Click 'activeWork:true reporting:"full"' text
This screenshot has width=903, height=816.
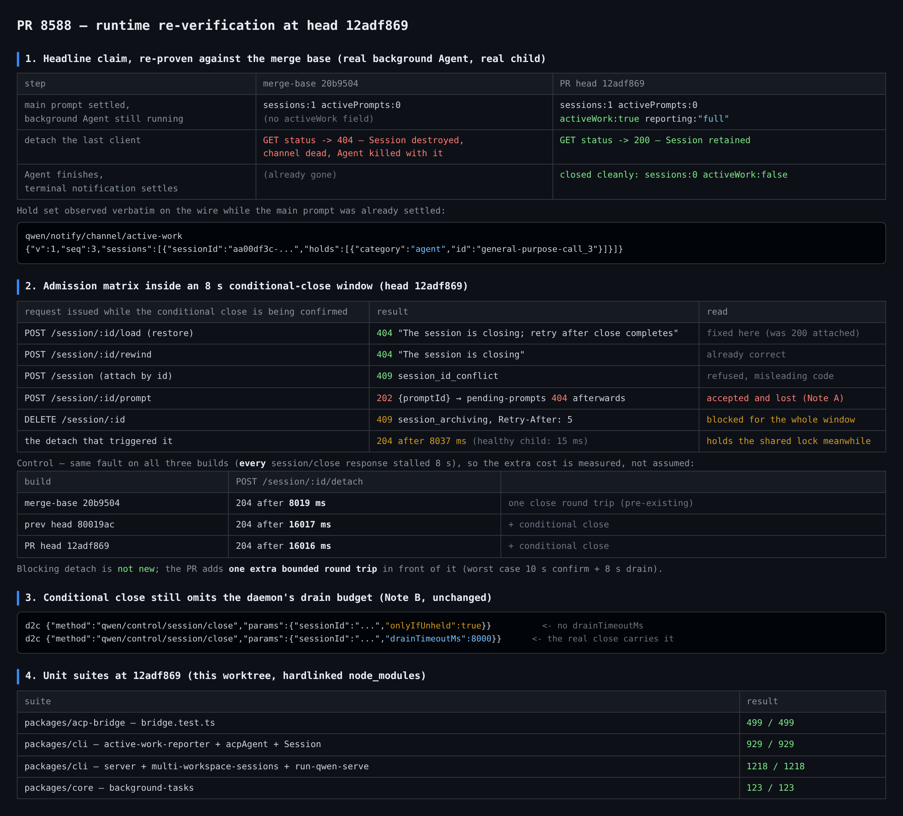pos(644,119)
